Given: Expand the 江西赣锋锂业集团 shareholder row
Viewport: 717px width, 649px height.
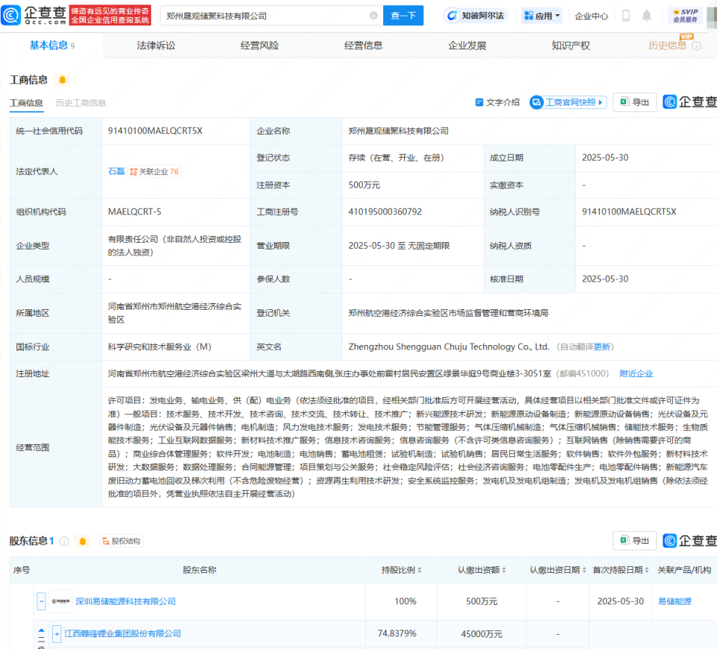Looking at the screenshot, I should coord(57,634).
